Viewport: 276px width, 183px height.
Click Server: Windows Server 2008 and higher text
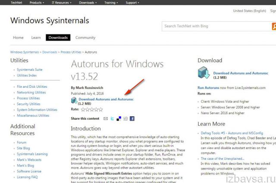(230, 107)
